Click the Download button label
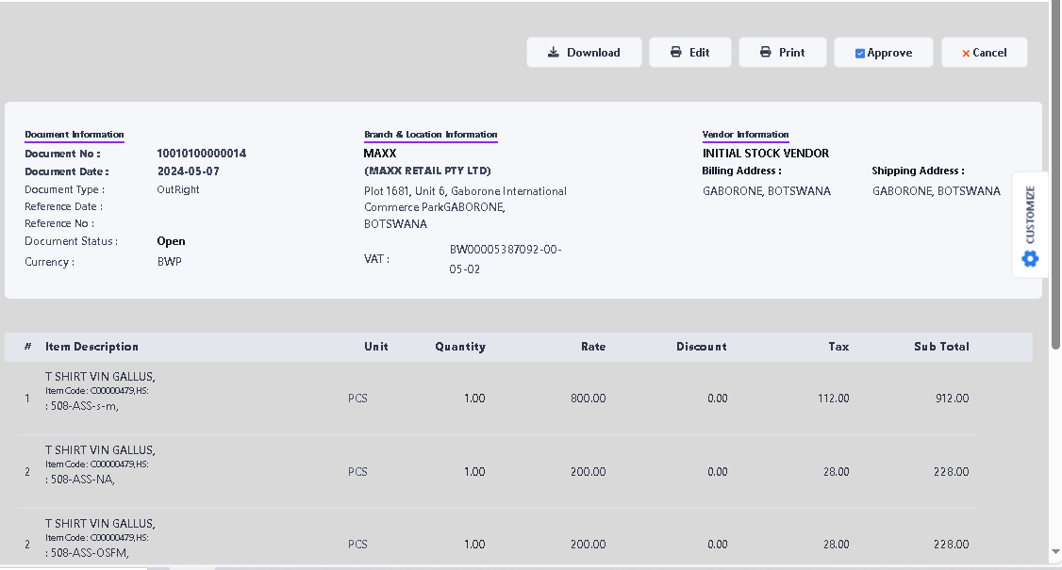Image resolution: width=1062 pixels, height=570 pixels. click(x=593, y=53)
